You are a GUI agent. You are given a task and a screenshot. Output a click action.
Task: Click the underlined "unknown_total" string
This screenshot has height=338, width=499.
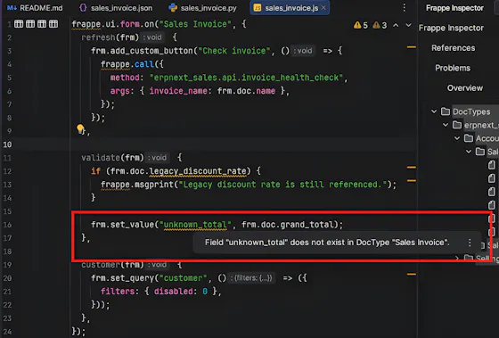point(195,225)
